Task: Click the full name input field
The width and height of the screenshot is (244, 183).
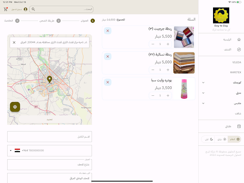Action: pos(50,137)
